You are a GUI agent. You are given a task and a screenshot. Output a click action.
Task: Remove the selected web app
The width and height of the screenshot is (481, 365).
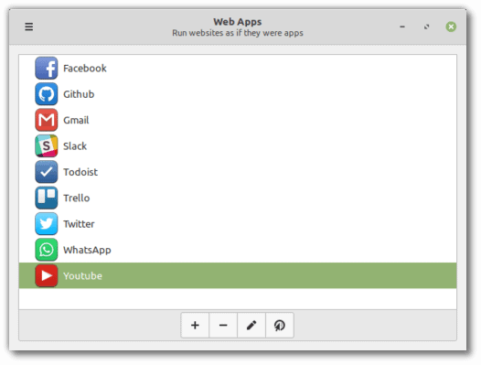tap(223, 325)
